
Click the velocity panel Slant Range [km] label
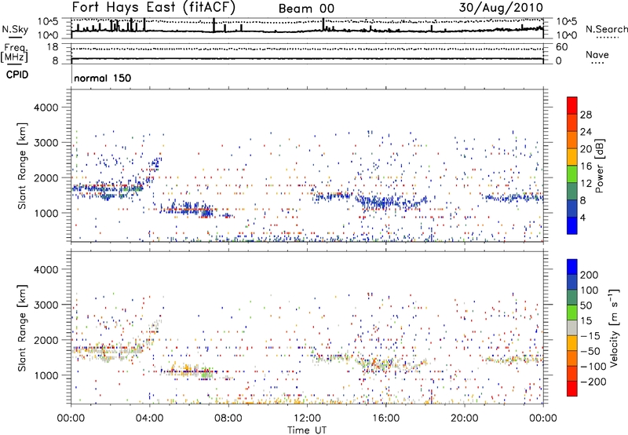[22, 328]
